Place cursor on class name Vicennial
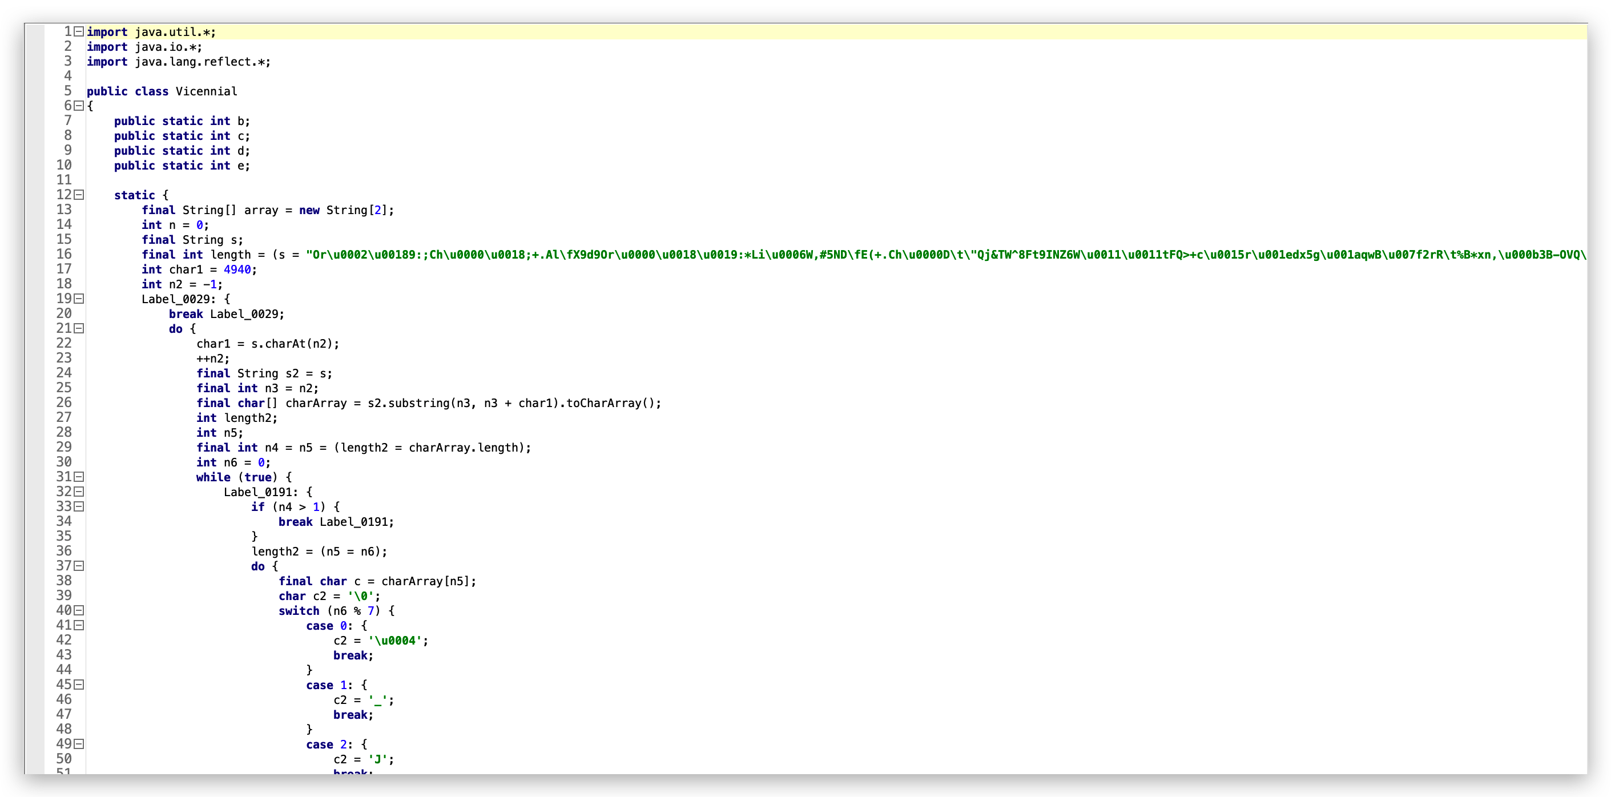 click(206, 91)
